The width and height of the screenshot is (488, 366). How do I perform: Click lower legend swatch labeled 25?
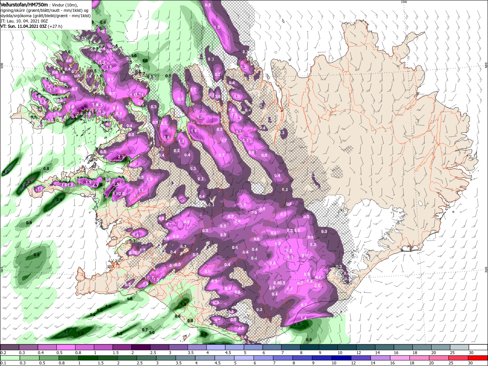458,358
